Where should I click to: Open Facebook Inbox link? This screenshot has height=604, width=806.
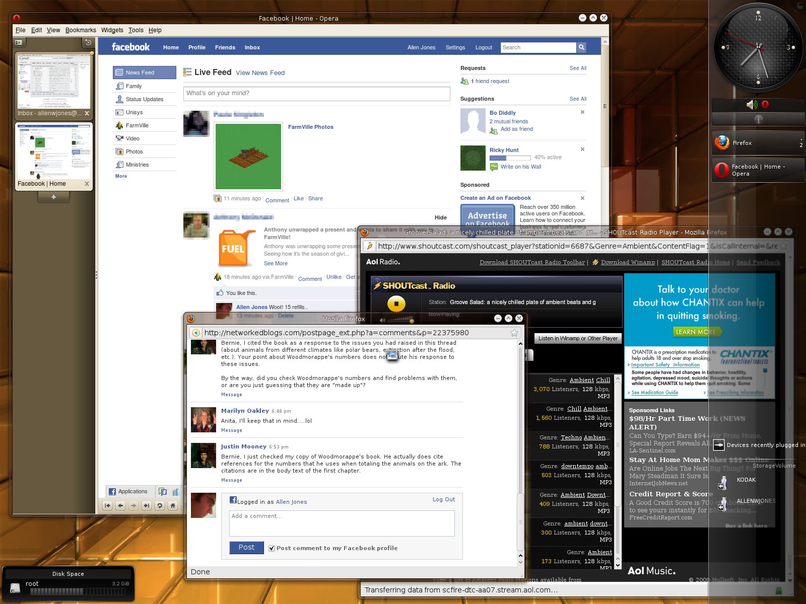click(x=252, y=47)
